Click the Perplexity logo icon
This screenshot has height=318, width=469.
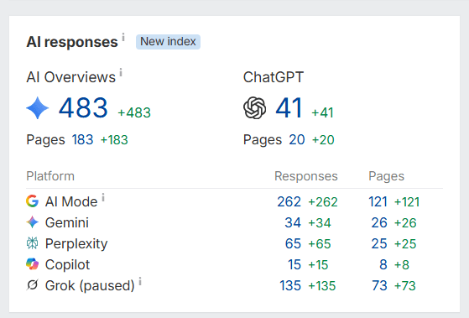(33, 243)
